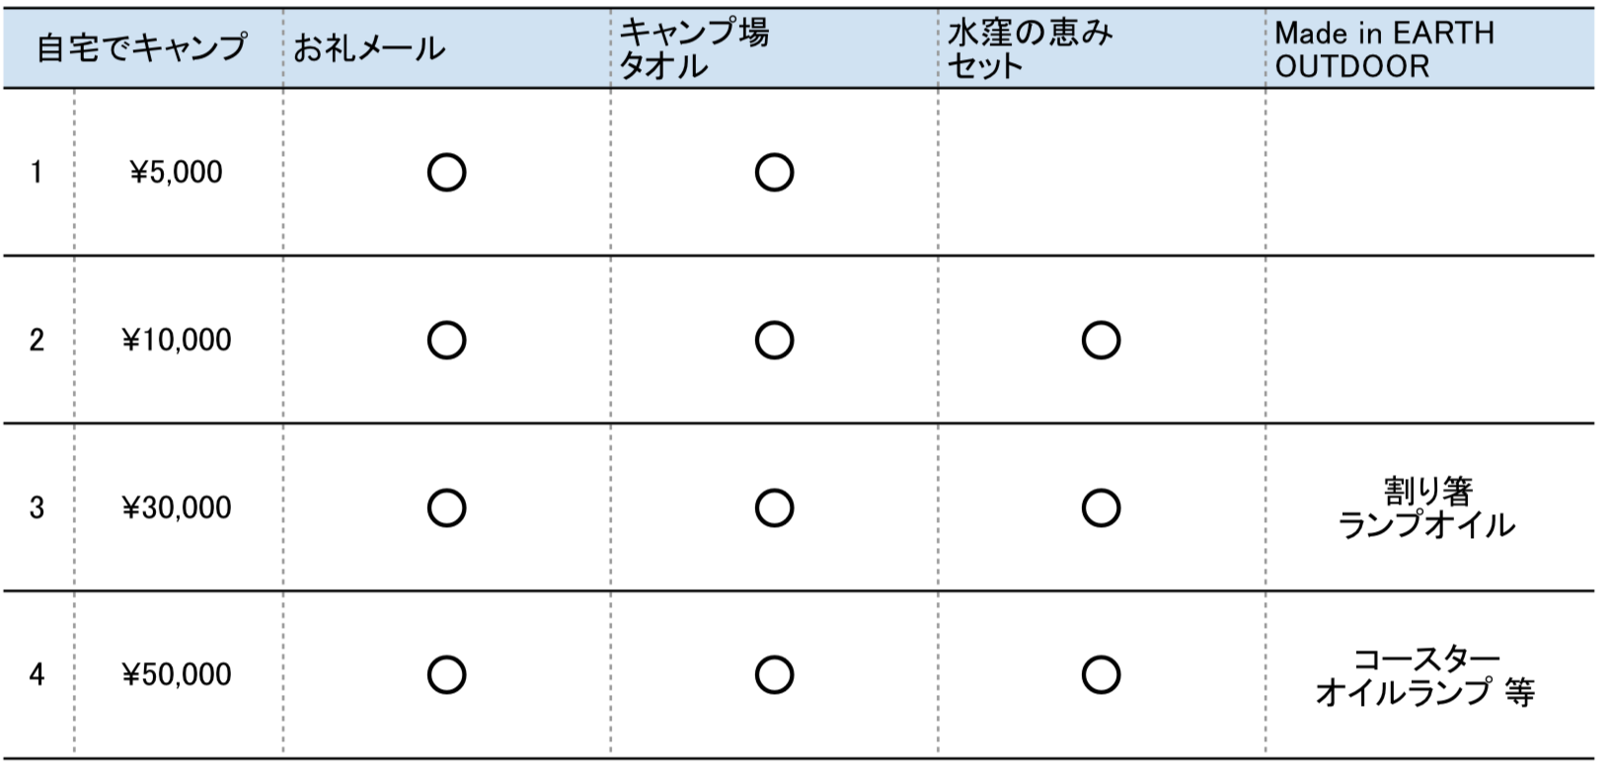Click the Made in EARTH OUTDOOR header
1613x770 pixels.
(x=1384, y=48)
